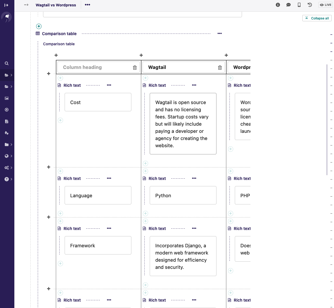
Task: Click the page info circle icon
Action: pos(278,5)
